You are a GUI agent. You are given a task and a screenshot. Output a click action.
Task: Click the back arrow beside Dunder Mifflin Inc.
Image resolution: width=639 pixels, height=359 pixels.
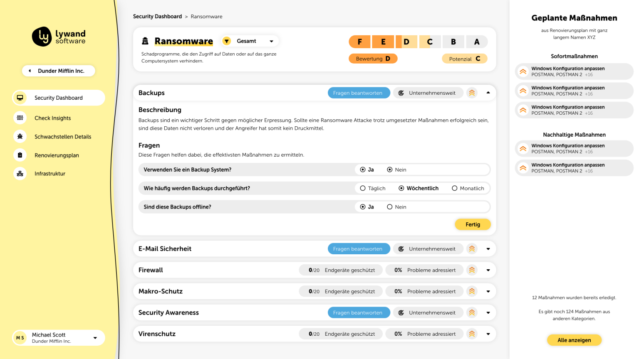point(30,71)
